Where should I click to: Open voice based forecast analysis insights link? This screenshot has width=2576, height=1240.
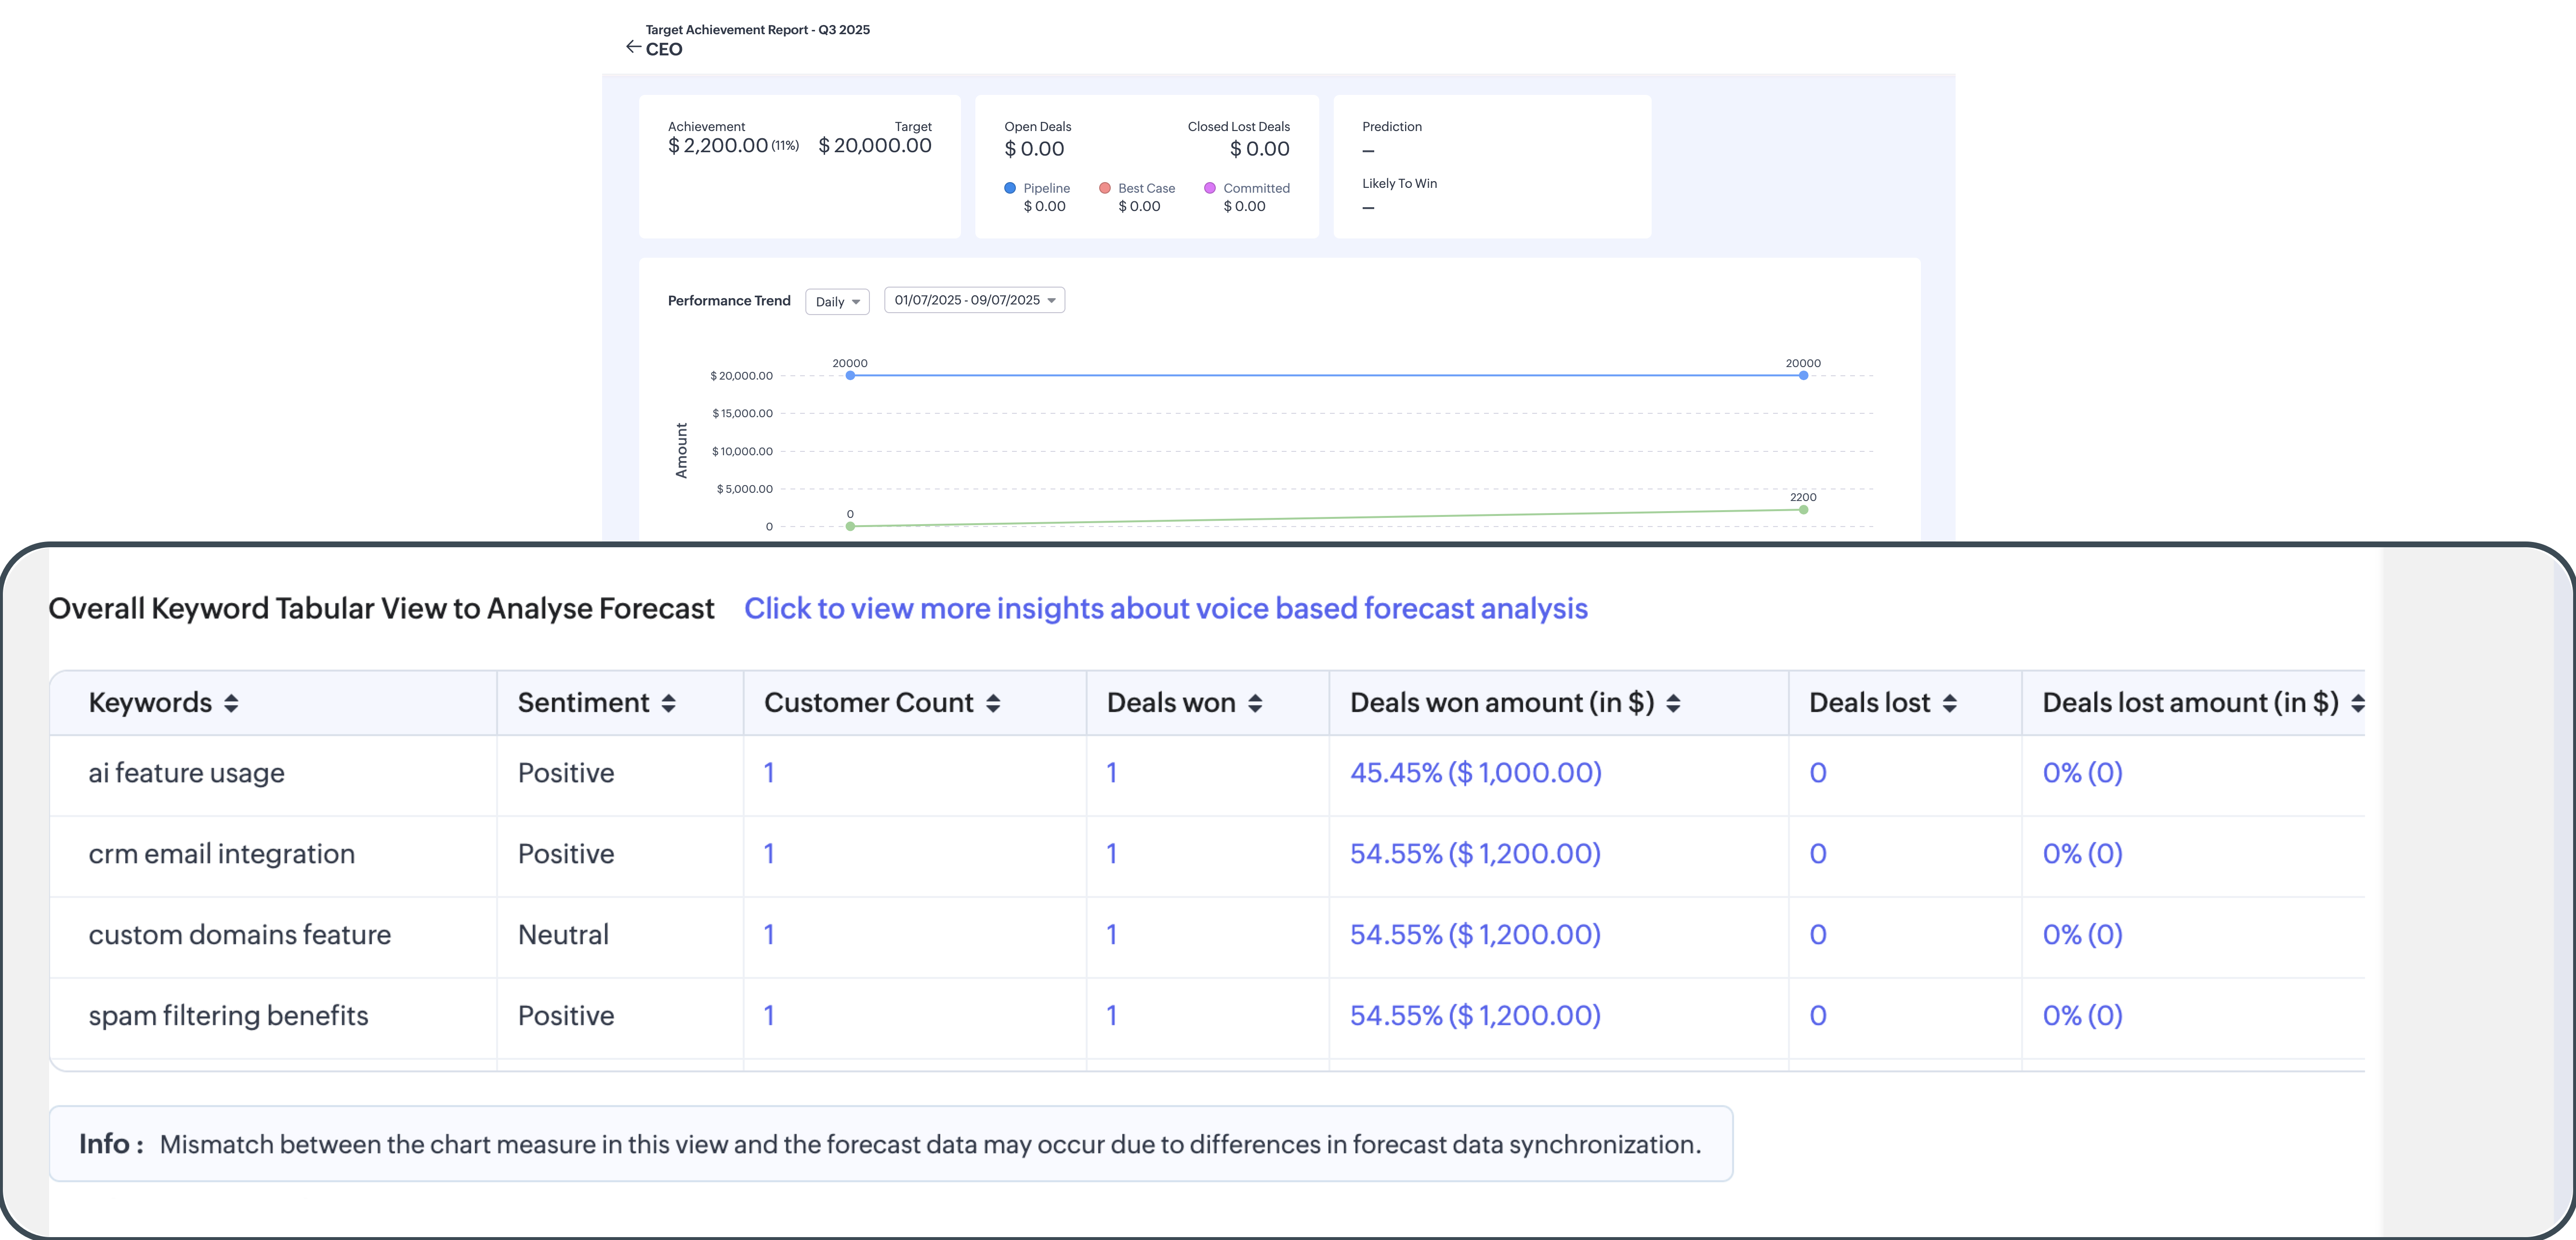pyautogui.click(x=1165, y=608)
